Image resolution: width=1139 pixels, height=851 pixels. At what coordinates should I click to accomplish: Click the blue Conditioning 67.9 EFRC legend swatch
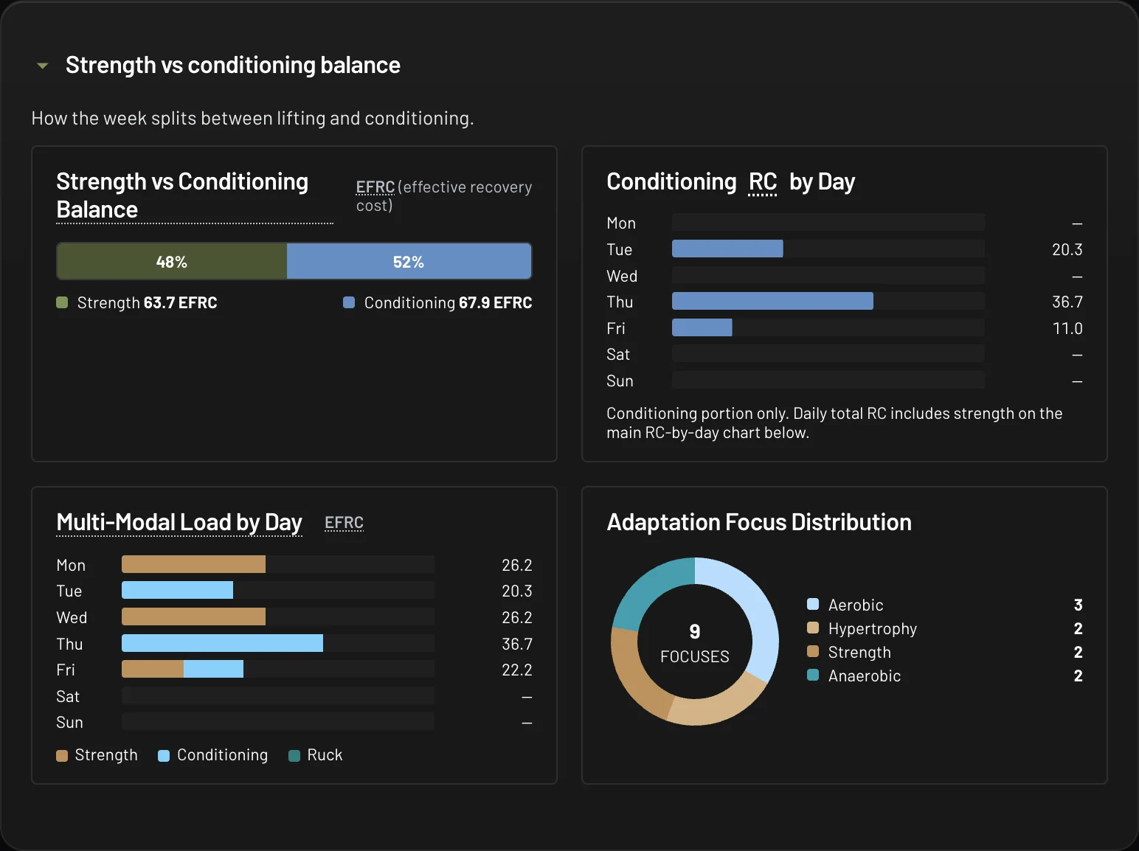coord(349,302)
